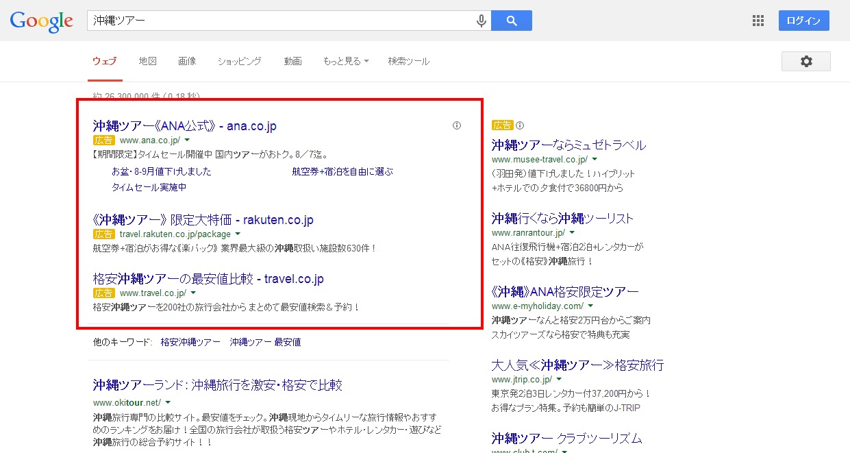Click info icon beside the ANA ad

tap(457, 125)
